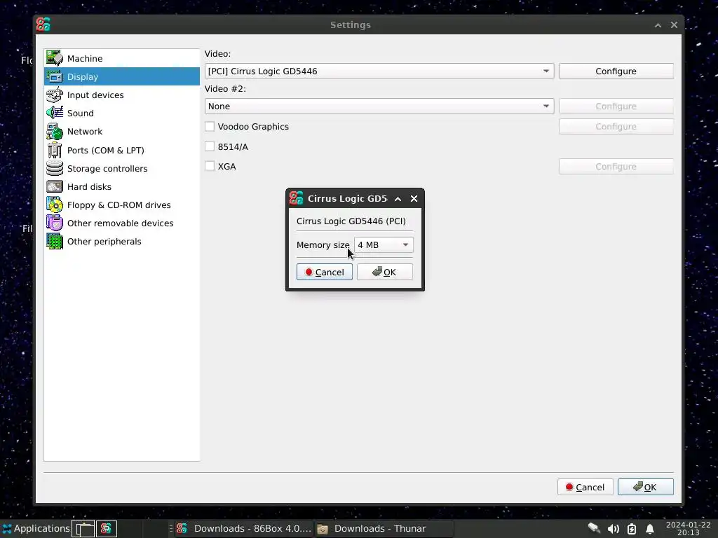Confirm with OK in the Cirrus Logic dialog
Viewport: 718px width, 538px height.
click(x=385, y=272)
